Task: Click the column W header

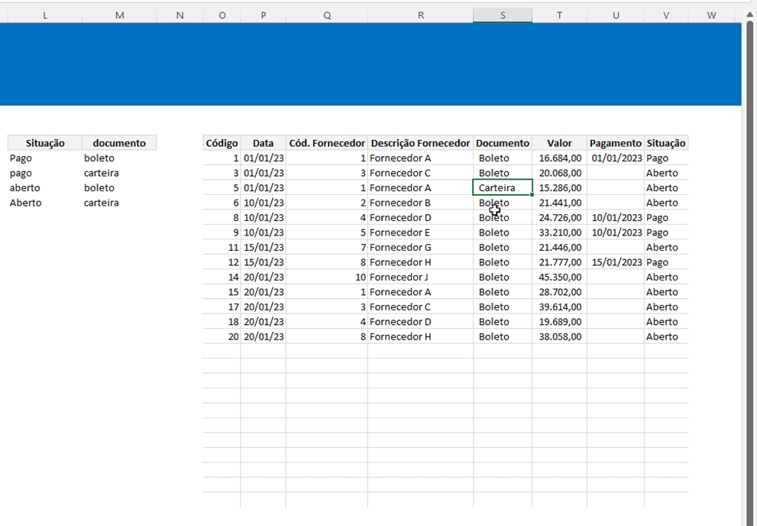Action: [711, 15]
